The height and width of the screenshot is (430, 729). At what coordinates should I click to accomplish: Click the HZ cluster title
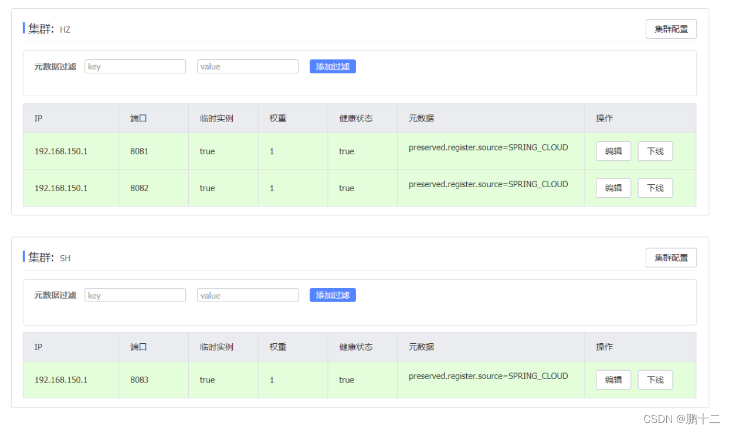49,28
